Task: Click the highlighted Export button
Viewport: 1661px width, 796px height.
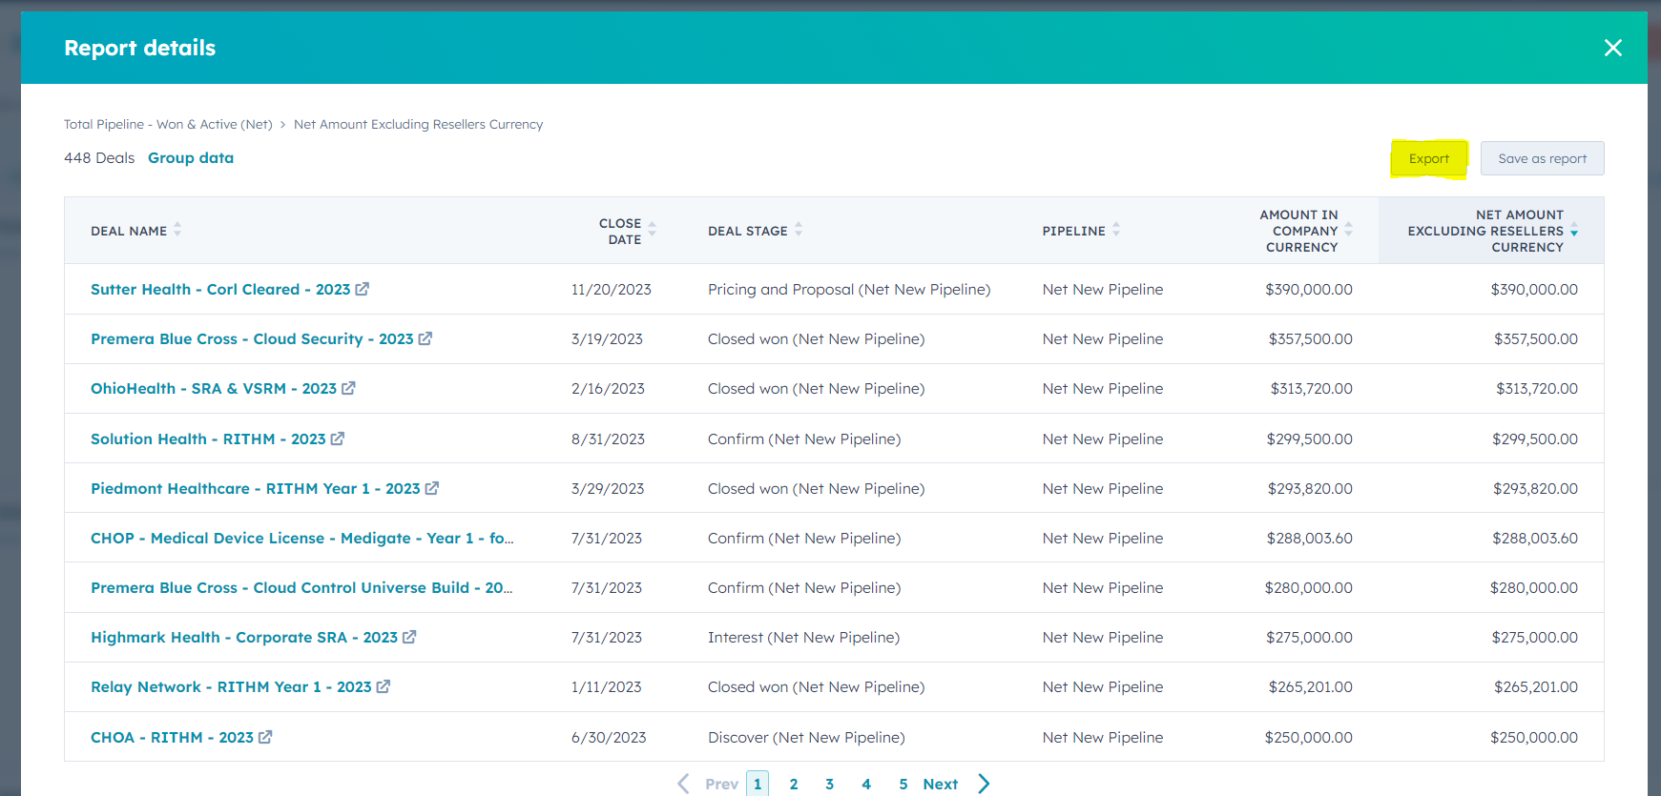Action: (x=1428, y=158)
